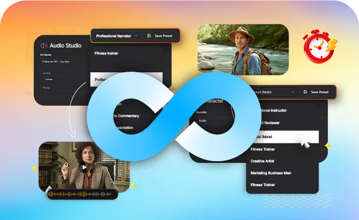Screen dimensions: 359x220
Task: Open the Gender field showing Female
Action: point(65,79)
